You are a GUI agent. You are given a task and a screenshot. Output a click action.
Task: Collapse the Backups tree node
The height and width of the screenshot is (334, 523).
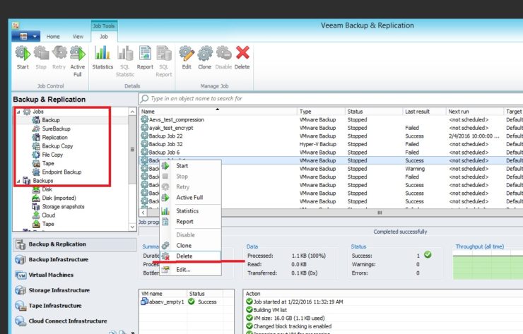[18, 181]
